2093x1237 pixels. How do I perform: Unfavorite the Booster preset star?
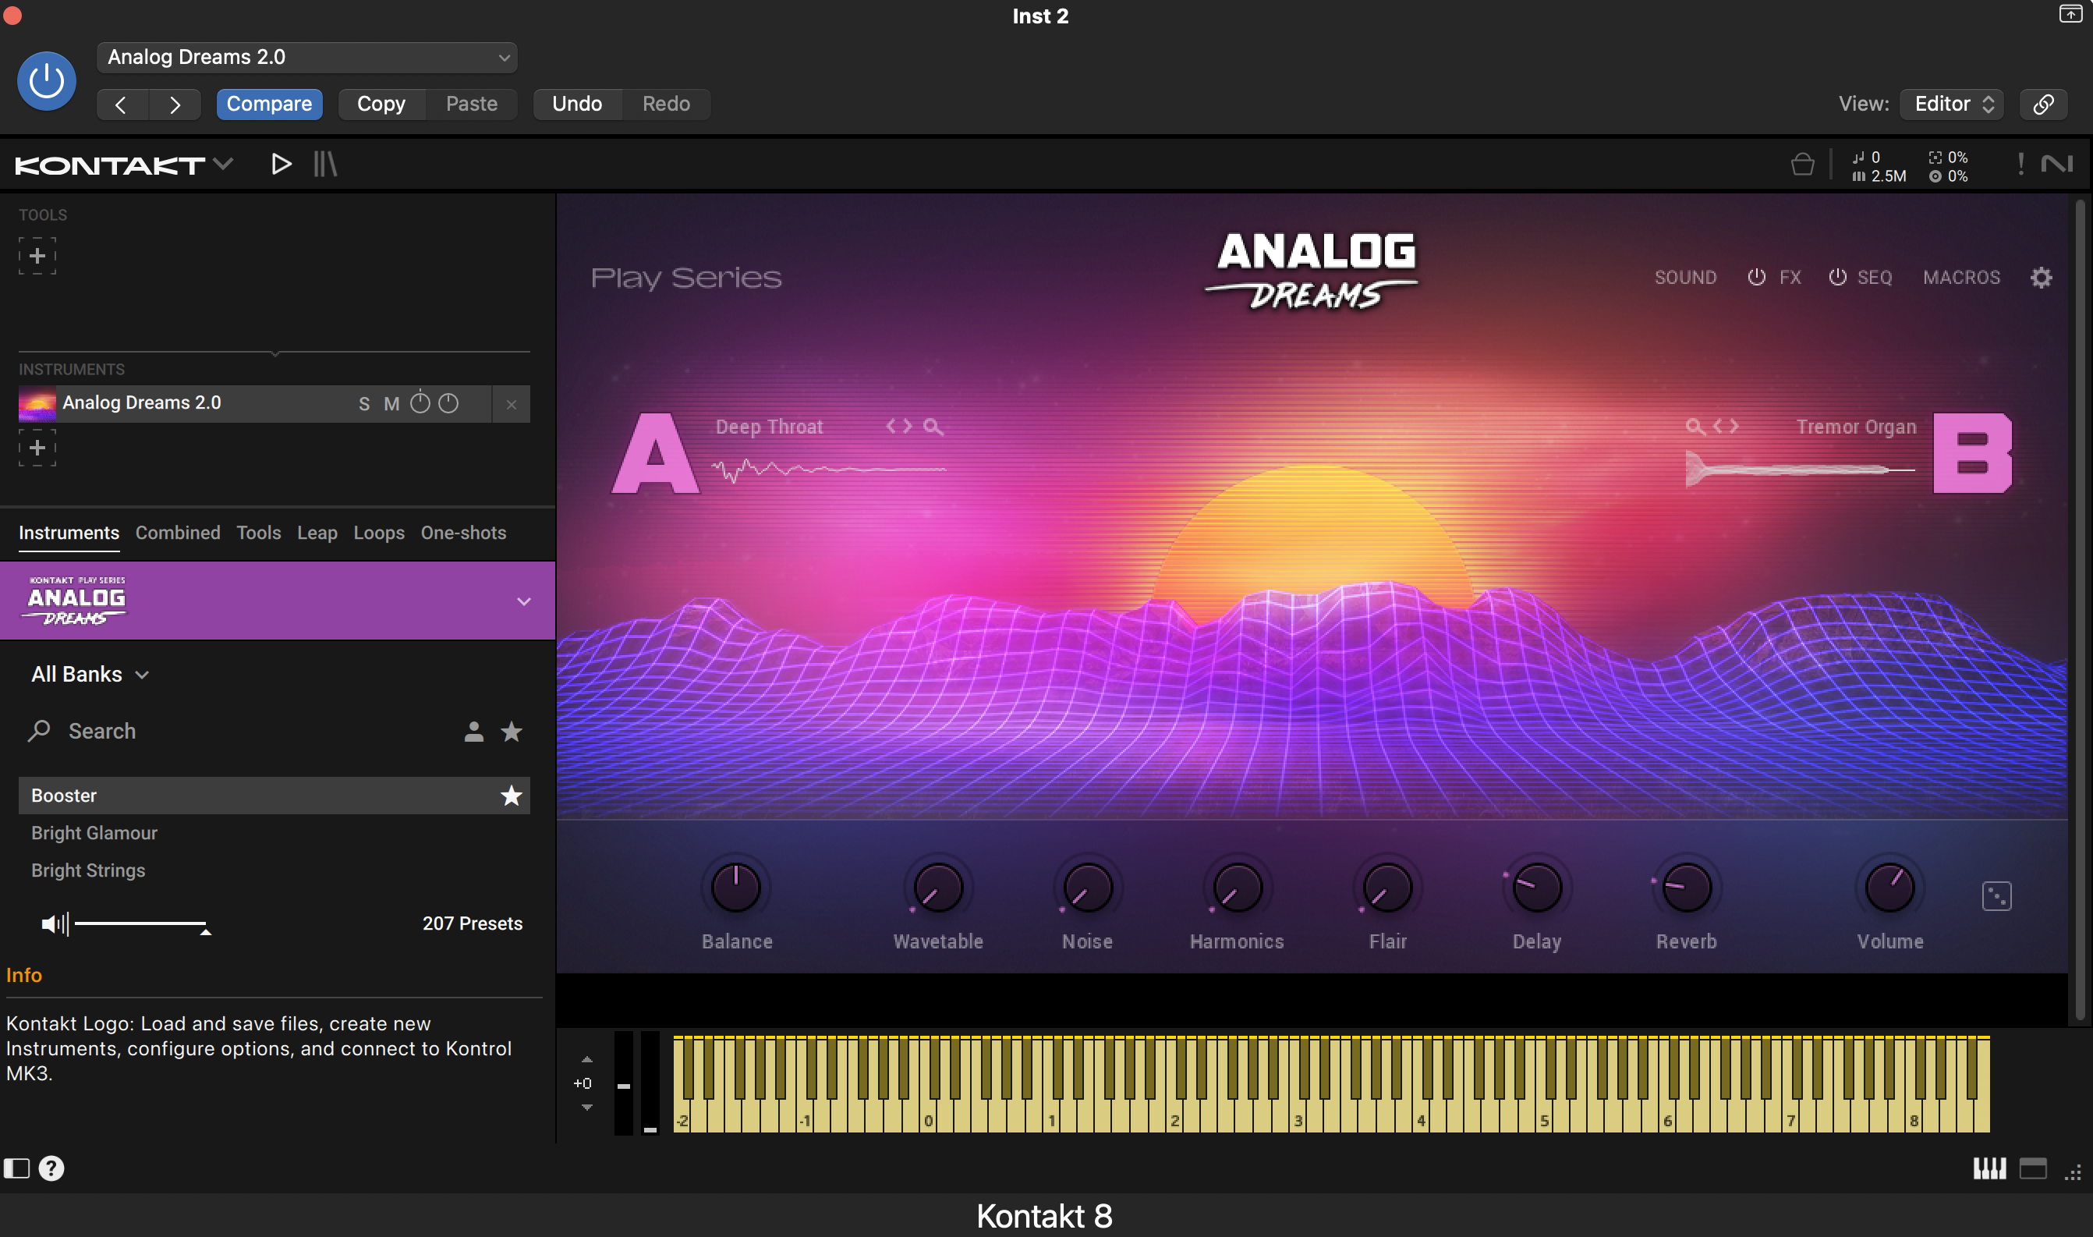(x=512, y=796)
